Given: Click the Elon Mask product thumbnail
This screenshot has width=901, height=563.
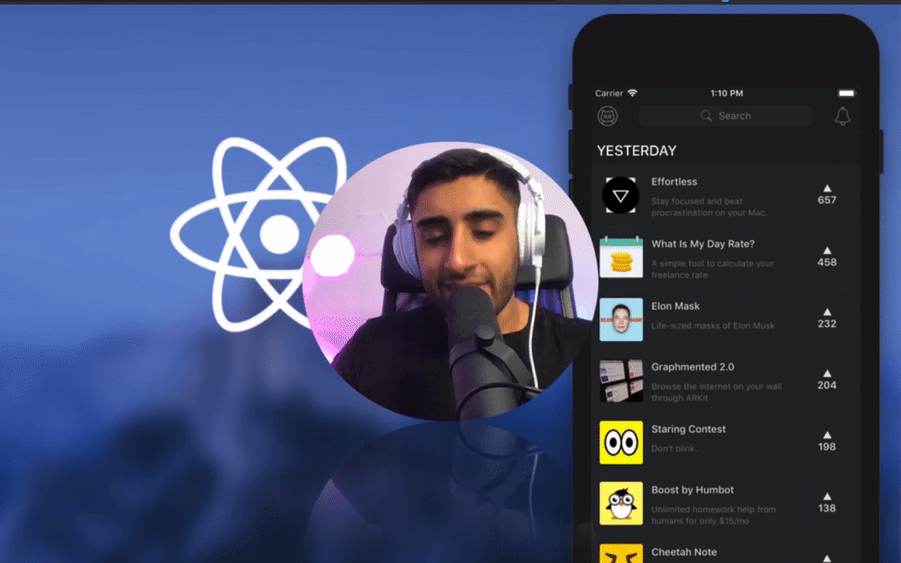Looking at the screenshot, I should 621,319.
